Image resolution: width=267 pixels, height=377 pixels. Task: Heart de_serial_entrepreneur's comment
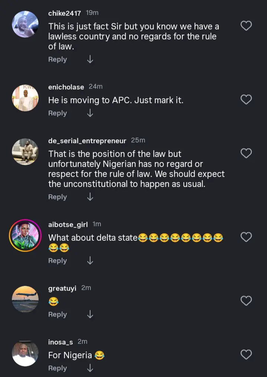click(246, 153)
